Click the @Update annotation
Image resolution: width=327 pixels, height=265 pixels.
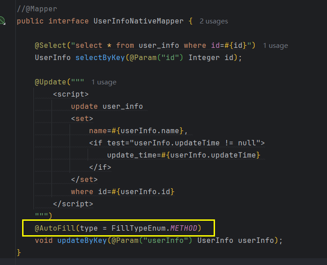50,82
